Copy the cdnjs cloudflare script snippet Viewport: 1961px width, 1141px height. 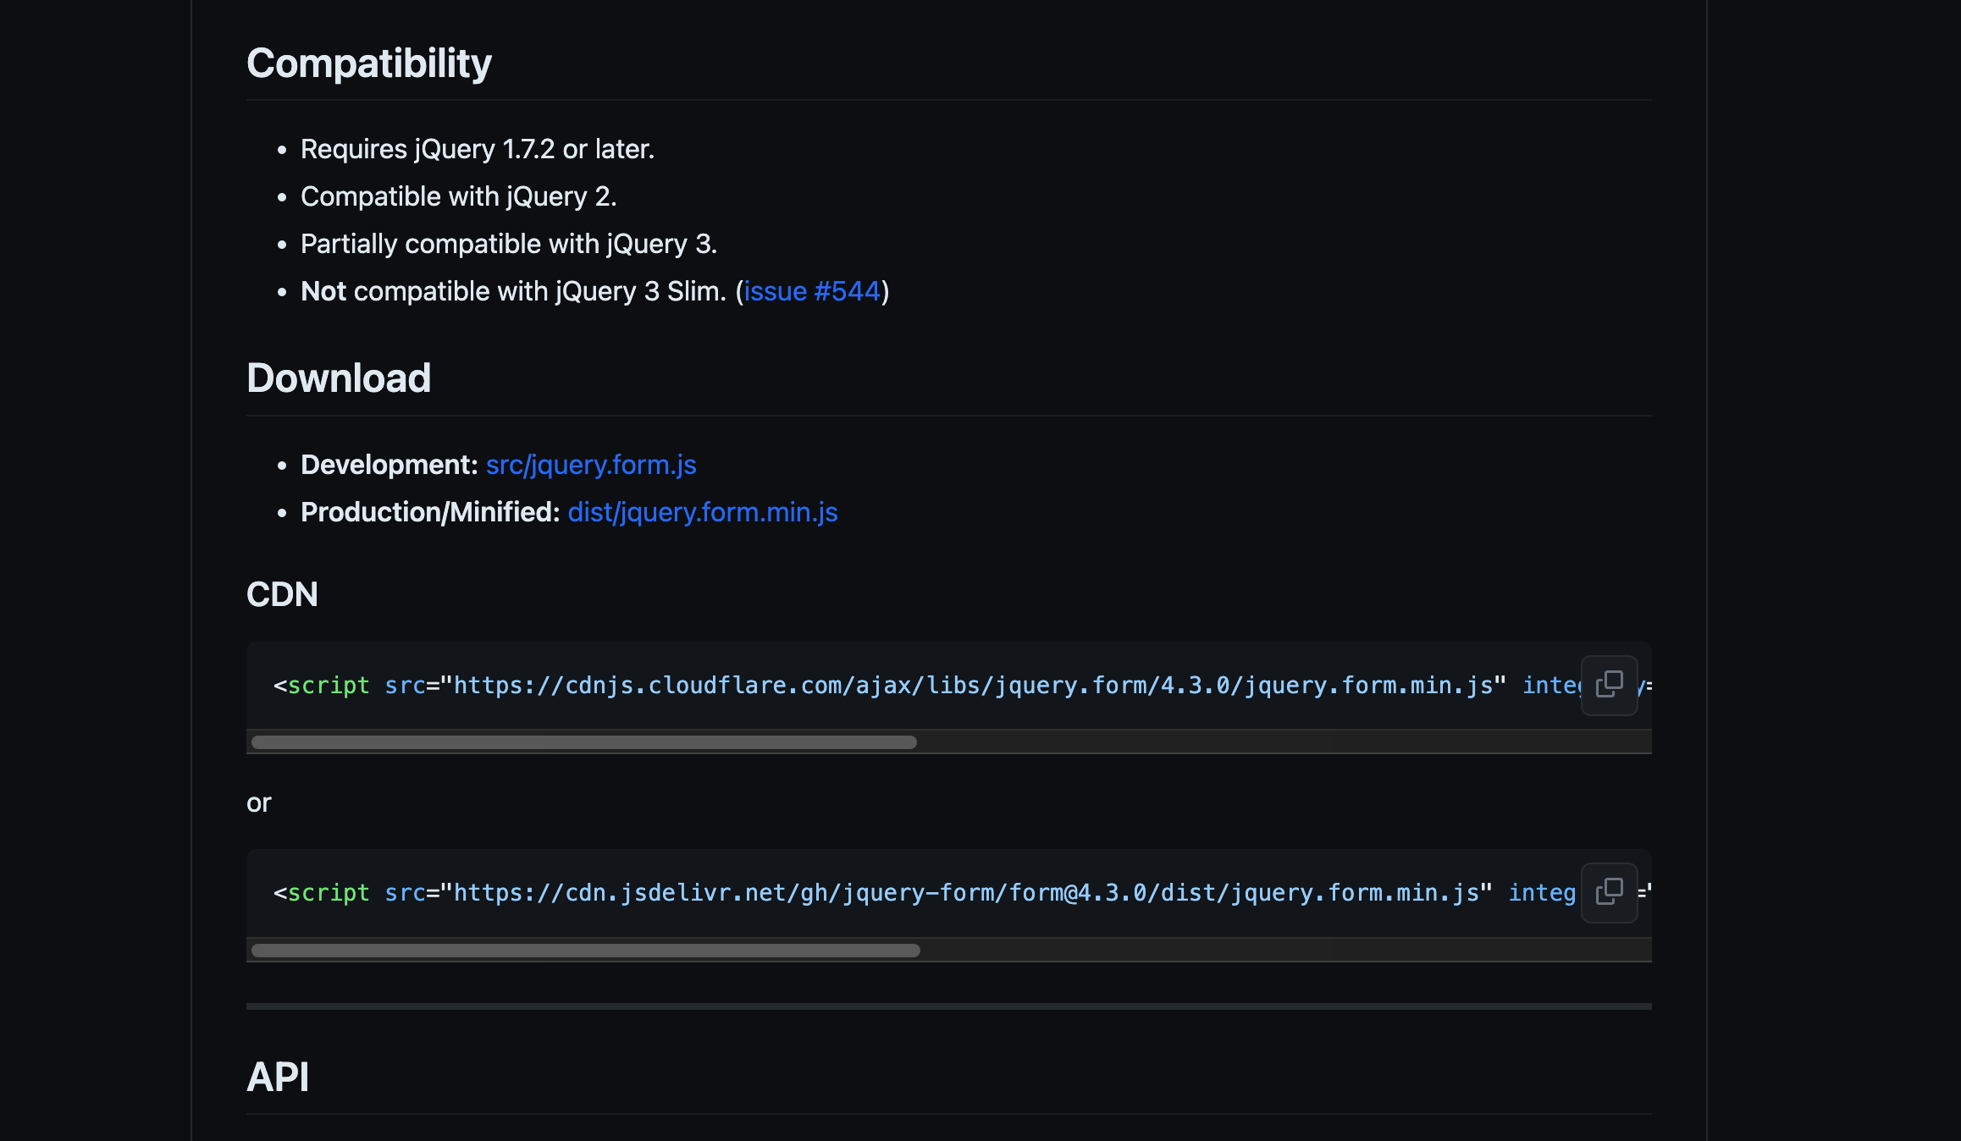1609,685
